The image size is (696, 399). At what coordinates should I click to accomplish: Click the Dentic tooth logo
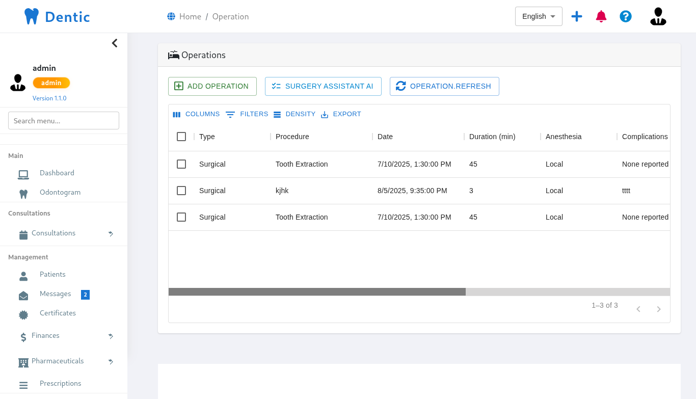click(32, 16)
